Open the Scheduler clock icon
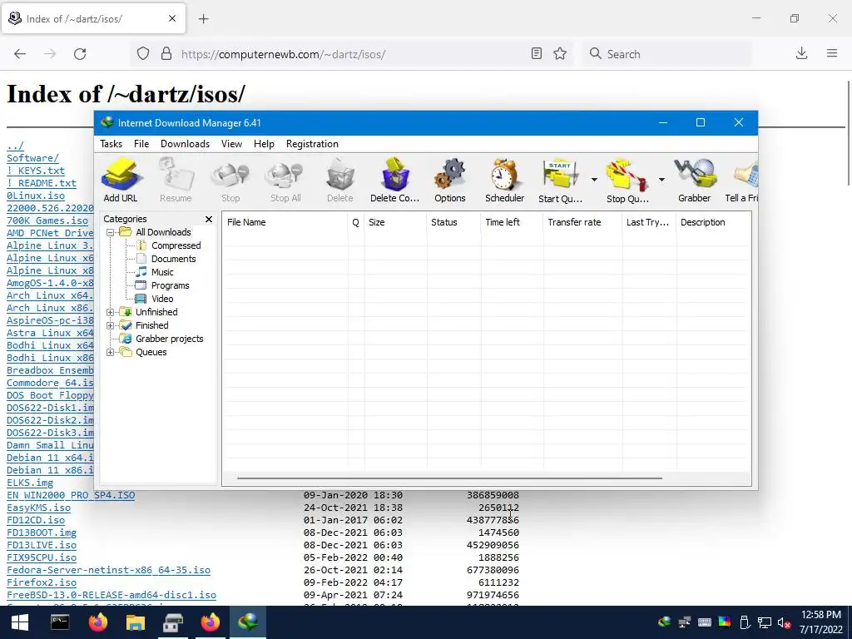This screenshot has height=639, width=852. point(505,181)
